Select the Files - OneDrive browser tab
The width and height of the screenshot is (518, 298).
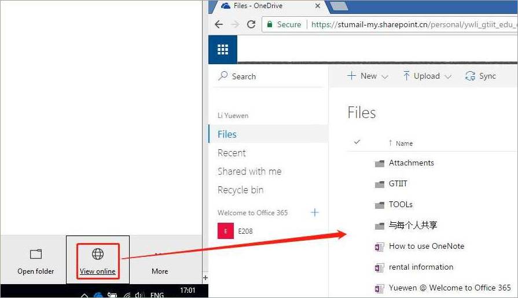(x=269, y=6)
